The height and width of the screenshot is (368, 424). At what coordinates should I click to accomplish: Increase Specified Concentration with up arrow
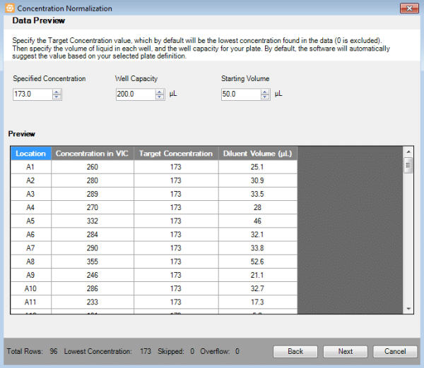[x=57, y=92]
